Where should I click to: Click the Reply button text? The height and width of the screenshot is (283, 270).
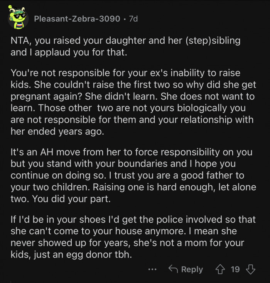(192, 269)
